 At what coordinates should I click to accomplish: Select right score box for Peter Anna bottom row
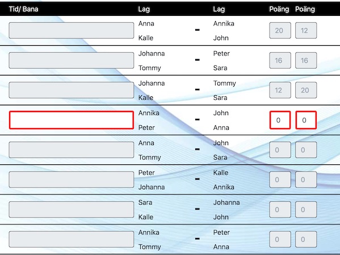pyautogui.click(x=306, y=239)
